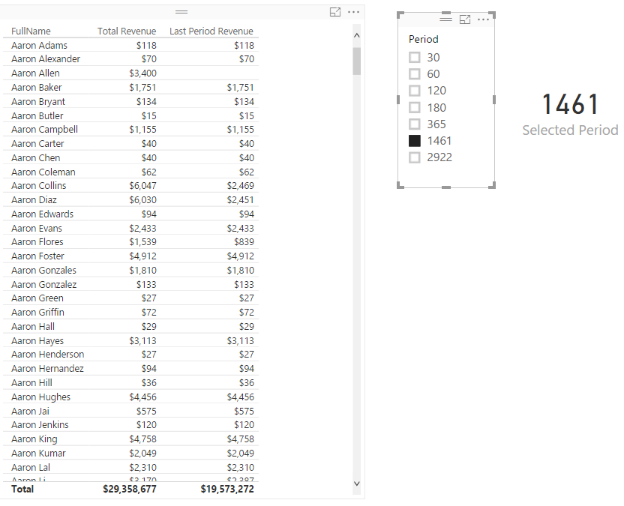The height and width of the screenshot is (506, 624).
Task: Sort by the FullName column header
Action: tap(31, 31)
